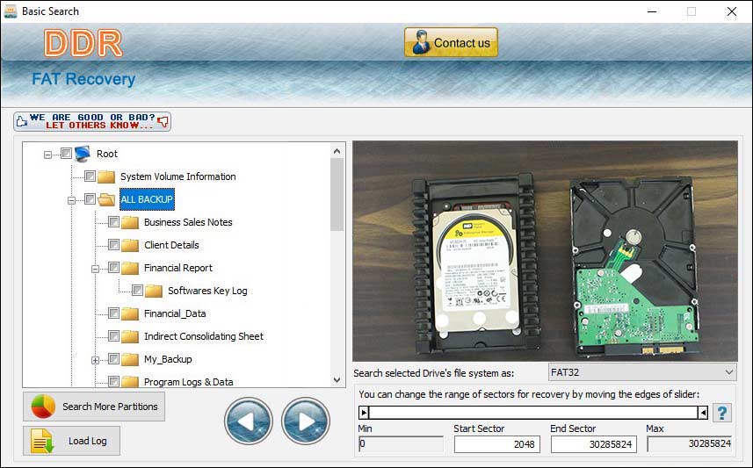Expand the My_Backup node
753x468 pixels.
pos(95,360)
